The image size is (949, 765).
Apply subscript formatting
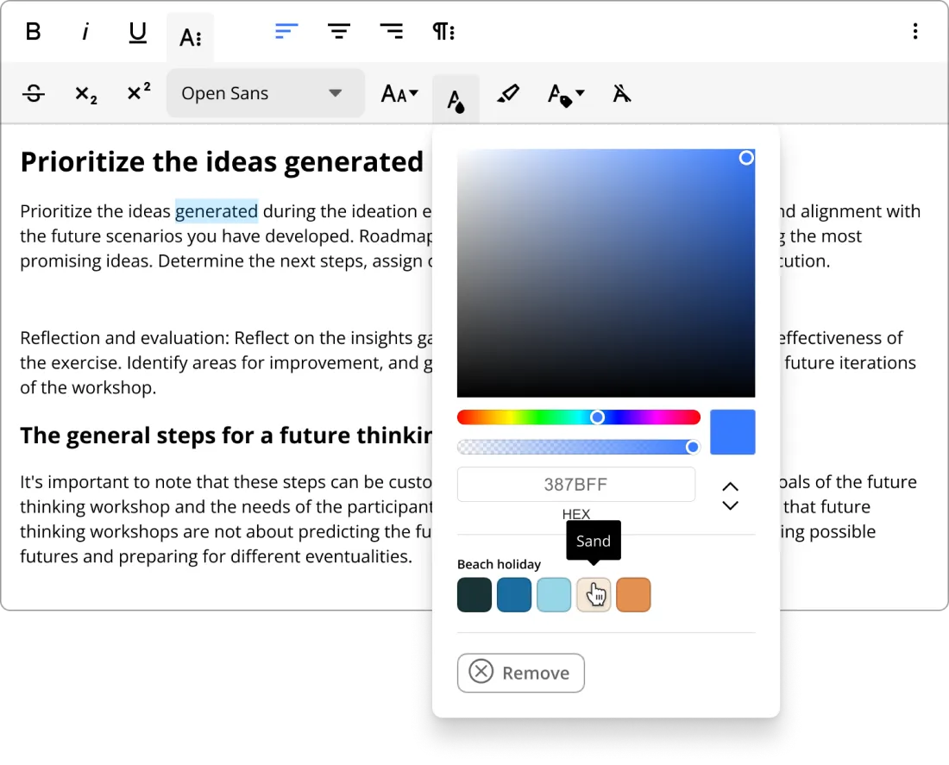85,93
